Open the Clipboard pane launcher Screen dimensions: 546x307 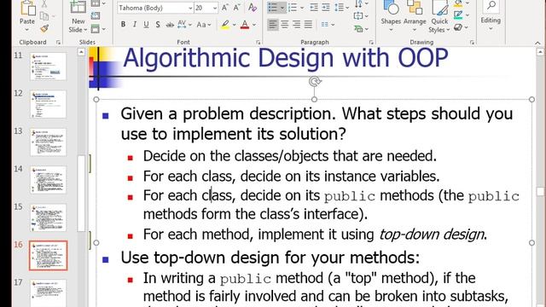pos(58,43)
